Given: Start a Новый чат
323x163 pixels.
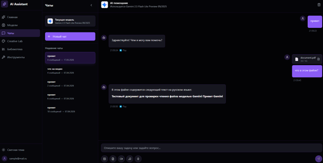Looking at the screenshot, I should click(70, 36).
